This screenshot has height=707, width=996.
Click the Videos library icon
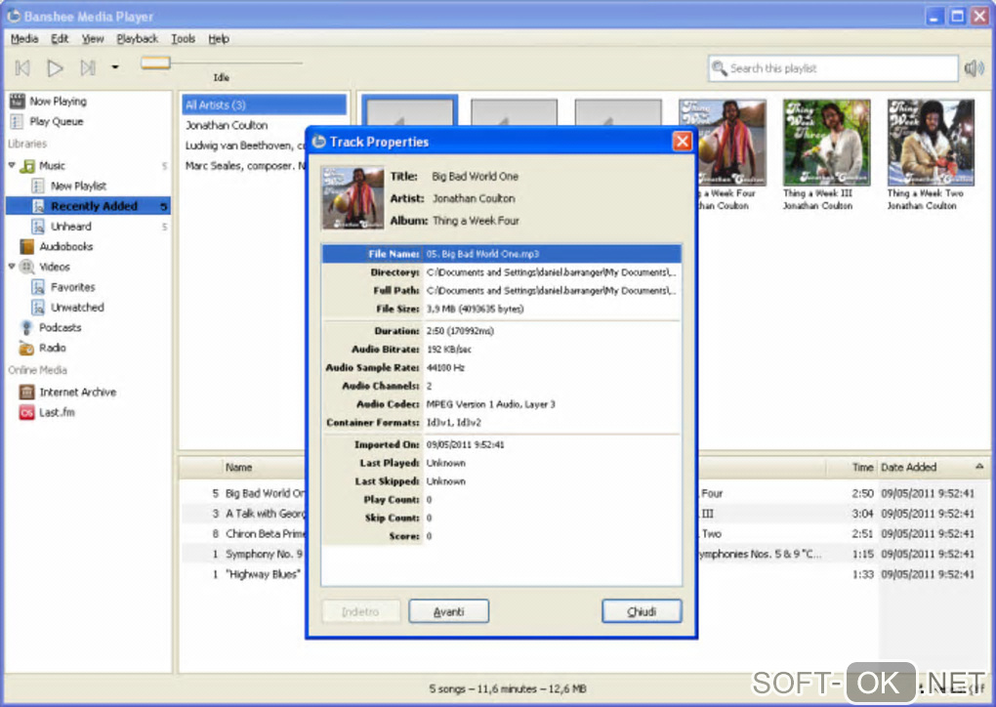tap(26, 267)
